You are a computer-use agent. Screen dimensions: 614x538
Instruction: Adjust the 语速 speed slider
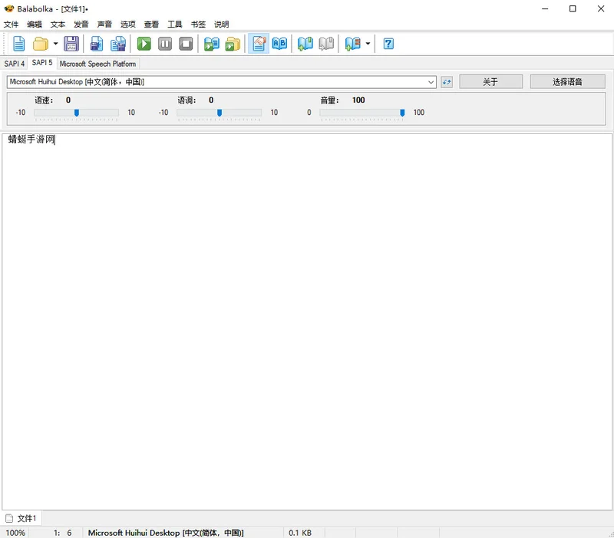pyautogui.click(x=76, y=113)
